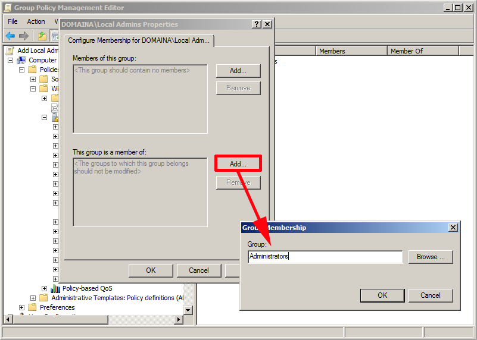This screenshot has width=477, height=340.
Task: Click the Preferences folder icon
Action: [x=32, y=307]
